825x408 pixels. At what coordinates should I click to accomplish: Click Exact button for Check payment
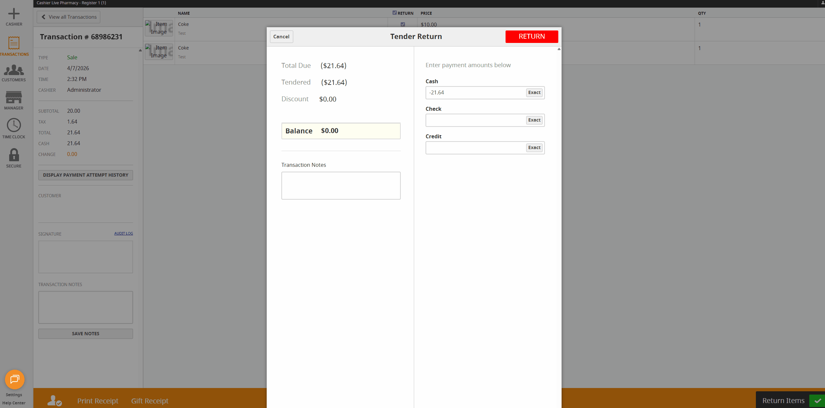point(534,120)
